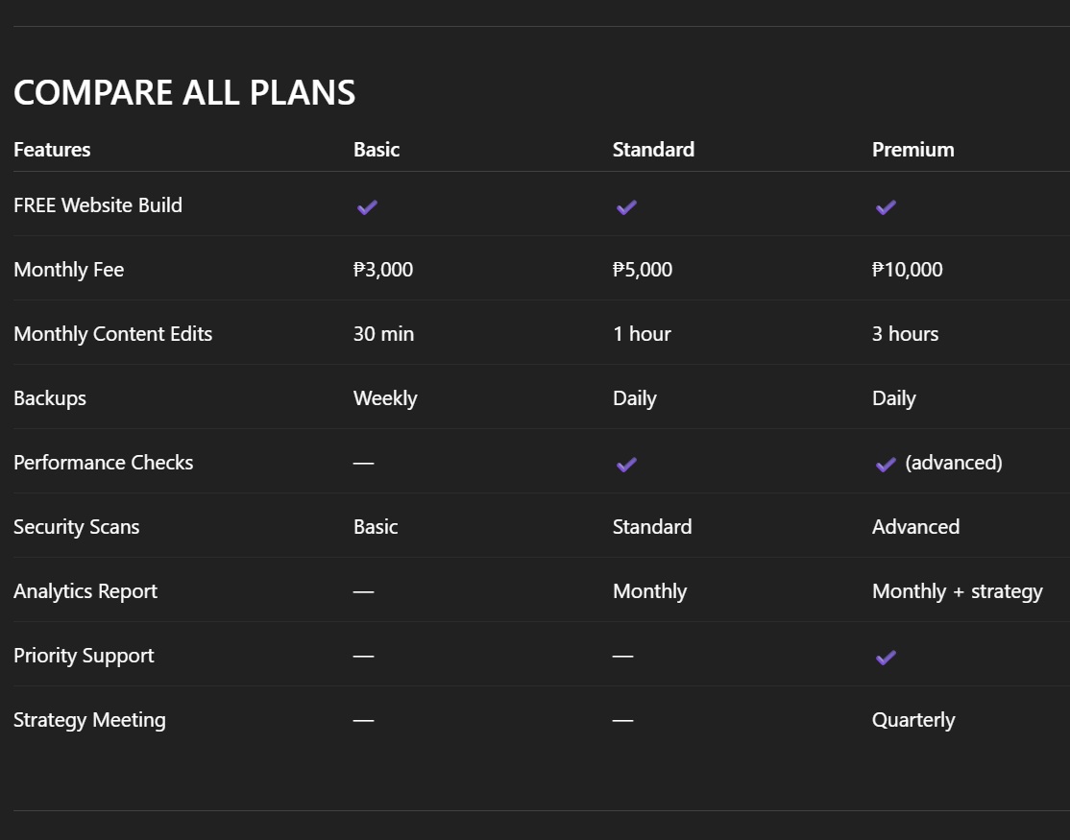Viewport: 1070px width, 840px height.
Task: Click the Standard Priority Support dash
Action: (622, 657)
